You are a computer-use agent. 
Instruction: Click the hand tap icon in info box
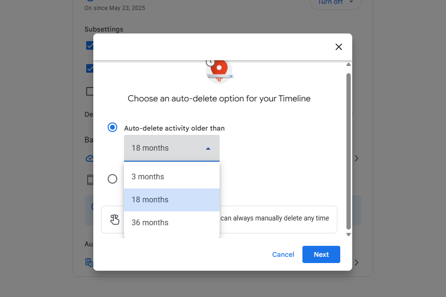point(115,220)
